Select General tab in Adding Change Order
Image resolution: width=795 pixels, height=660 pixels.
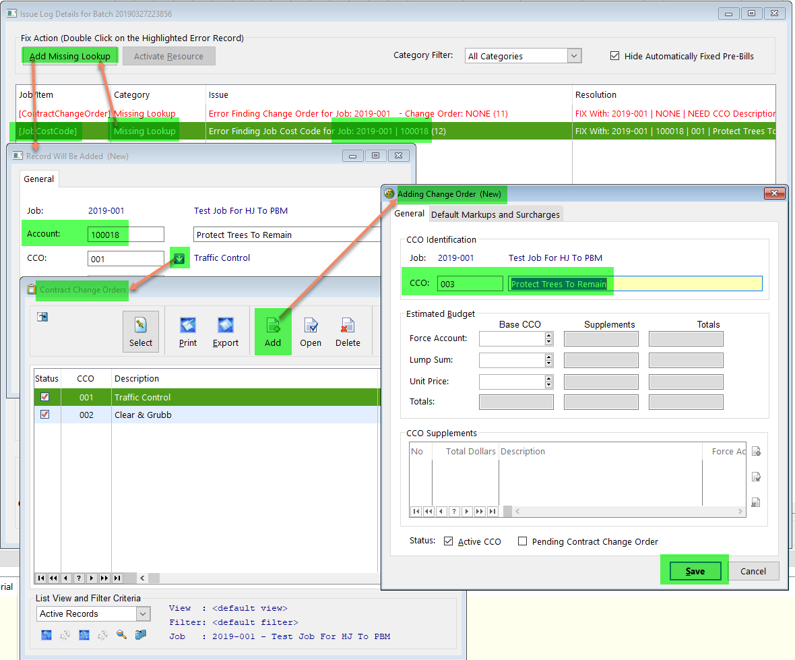coord(409,214)
